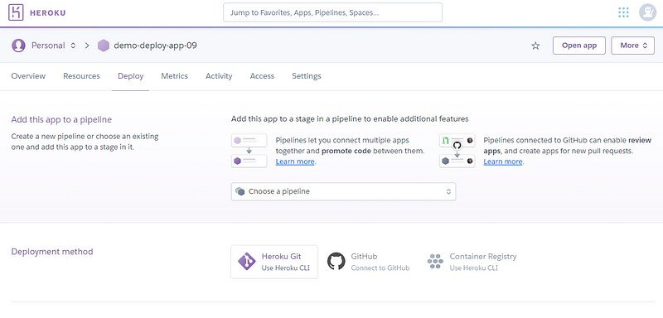Favorite this app with the star icon
This screenshot has width=663, height=318.
tap(535, 46)
